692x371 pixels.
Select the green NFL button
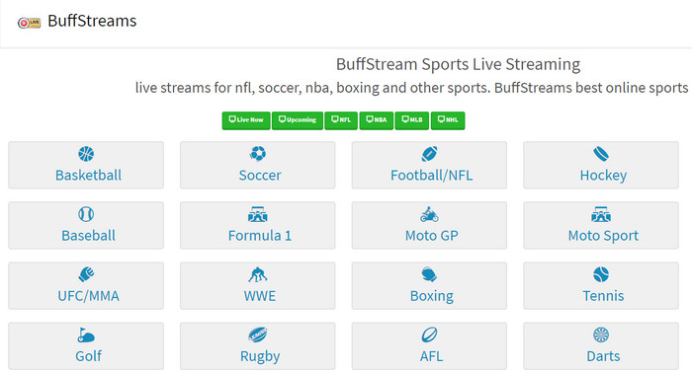[x=341, y=120]
